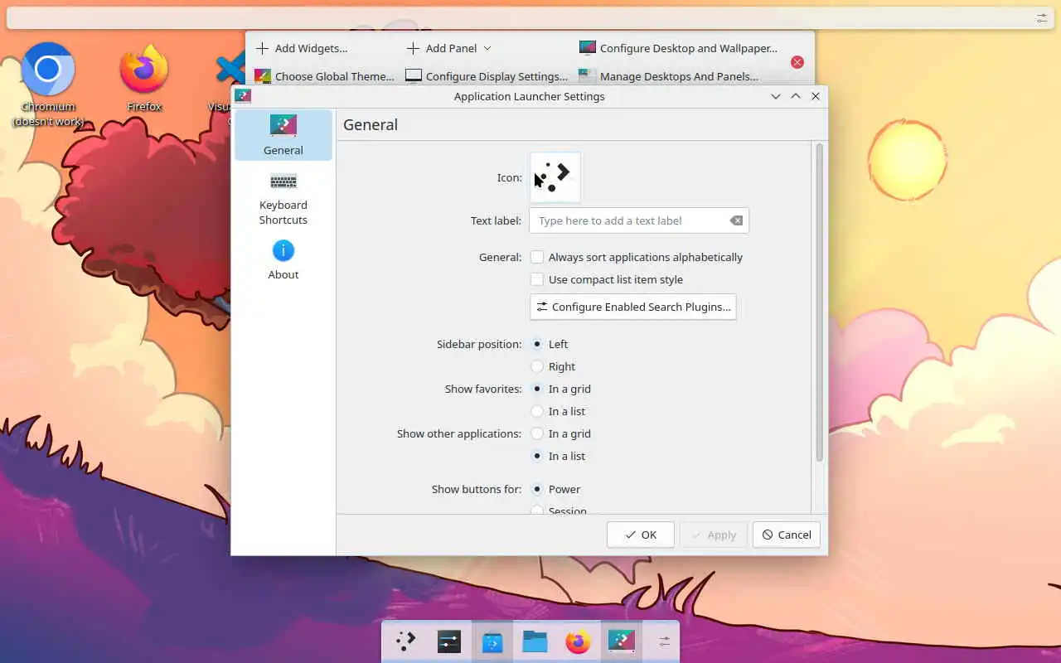1061x663 pixels.
Task: Show favorites in a grid
Action: point(561,389)
